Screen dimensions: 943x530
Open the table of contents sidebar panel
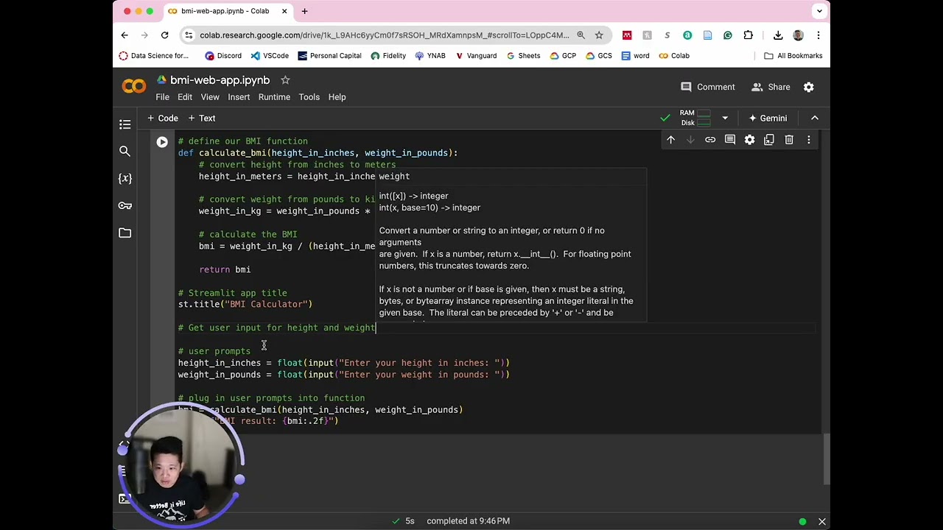click(125, 124)
